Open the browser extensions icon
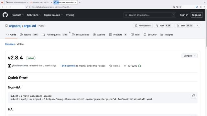 [201, 7]
